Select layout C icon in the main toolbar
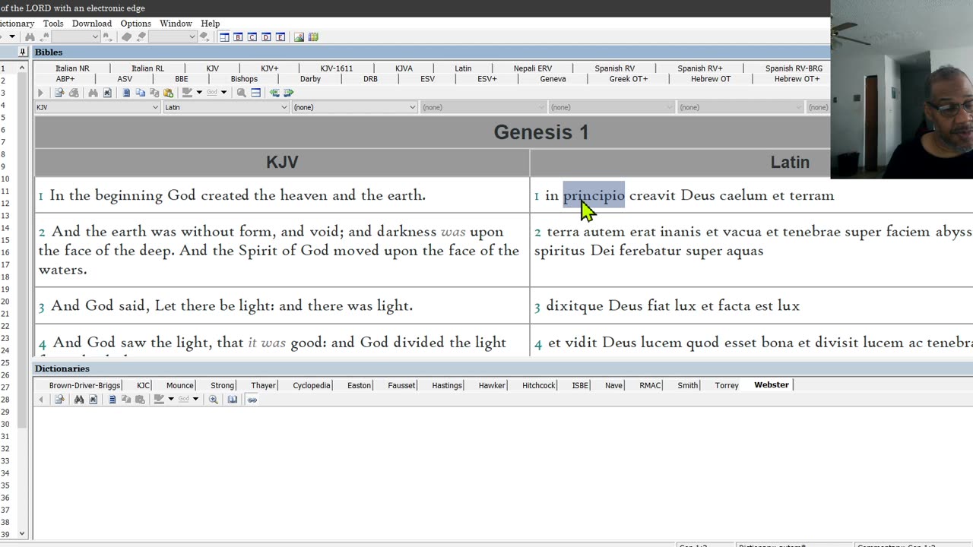Screen dimensions: 973x547 click(252, 36)
